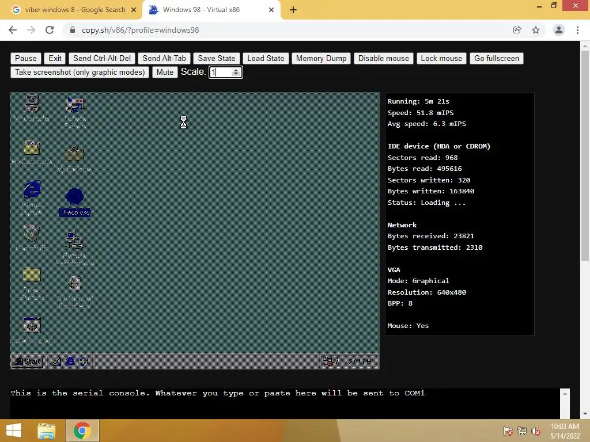
Task: Click the Windows 98 taskbar clock
Action: point(360,361)
